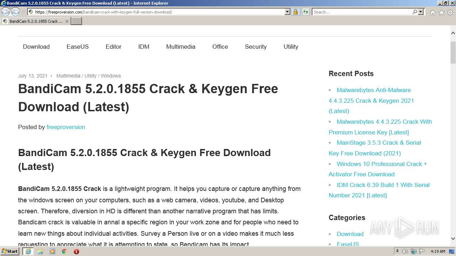This screenshot has width=456, height=256.
Task: Open a new blank tab
Action: coord(77,21)
